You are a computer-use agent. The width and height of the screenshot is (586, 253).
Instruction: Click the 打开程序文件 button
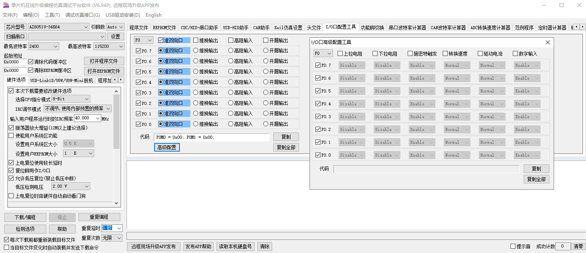pyautogui.click(x=104, y=61)
